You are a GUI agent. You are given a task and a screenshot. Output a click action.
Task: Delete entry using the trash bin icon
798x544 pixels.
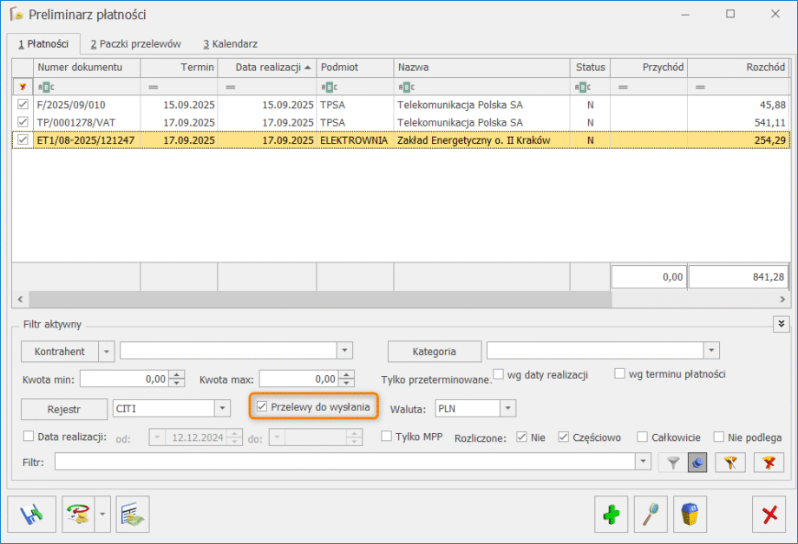pos(690,515)
